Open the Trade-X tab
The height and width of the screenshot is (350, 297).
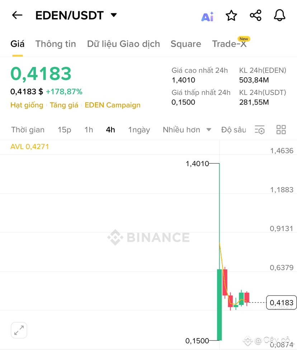coord(229,44)
